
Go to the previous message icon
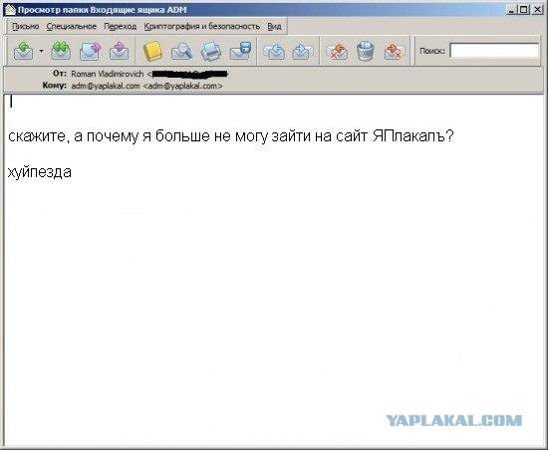point(274,52)
